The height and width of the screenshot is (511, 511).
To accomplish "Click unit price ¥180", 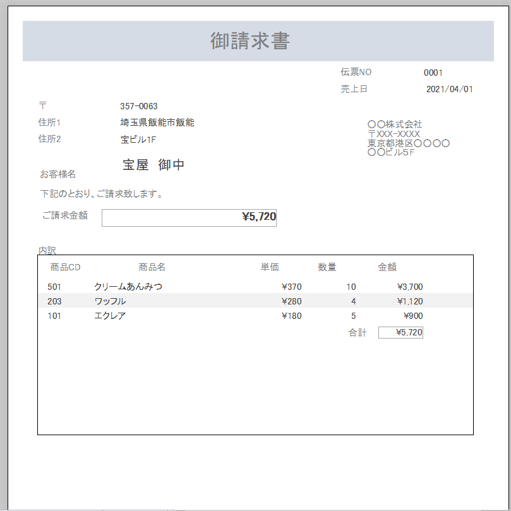I will [x=292, y=316].
